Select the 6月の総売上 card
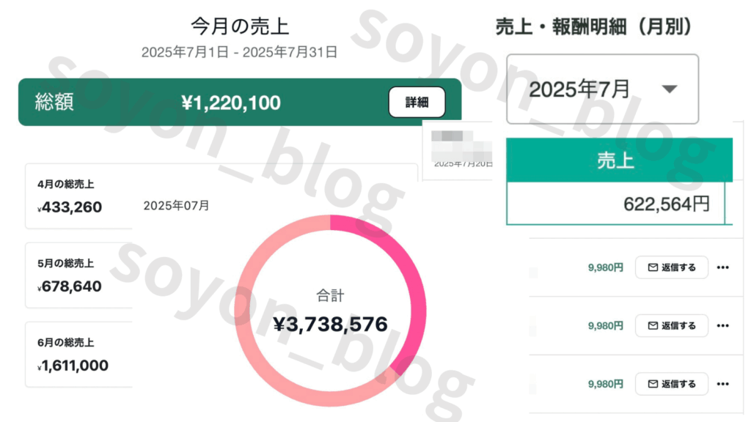The width and height of the screenshot is (751, 422). tap(79, 355)
